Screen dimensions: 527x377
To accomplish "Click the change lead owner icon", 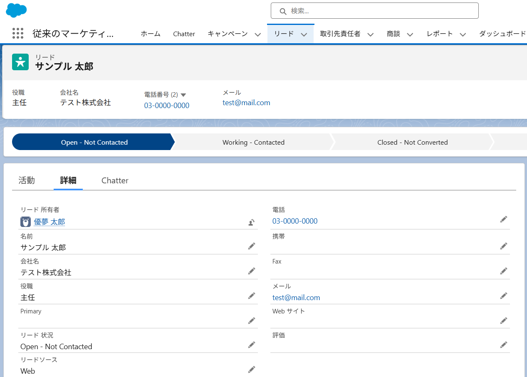I will pos(251,222).
